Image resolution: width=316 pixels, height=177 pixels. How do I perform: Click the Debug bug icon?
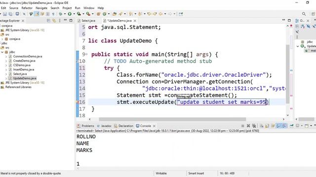pyautogui.click(x=60, y=14)
